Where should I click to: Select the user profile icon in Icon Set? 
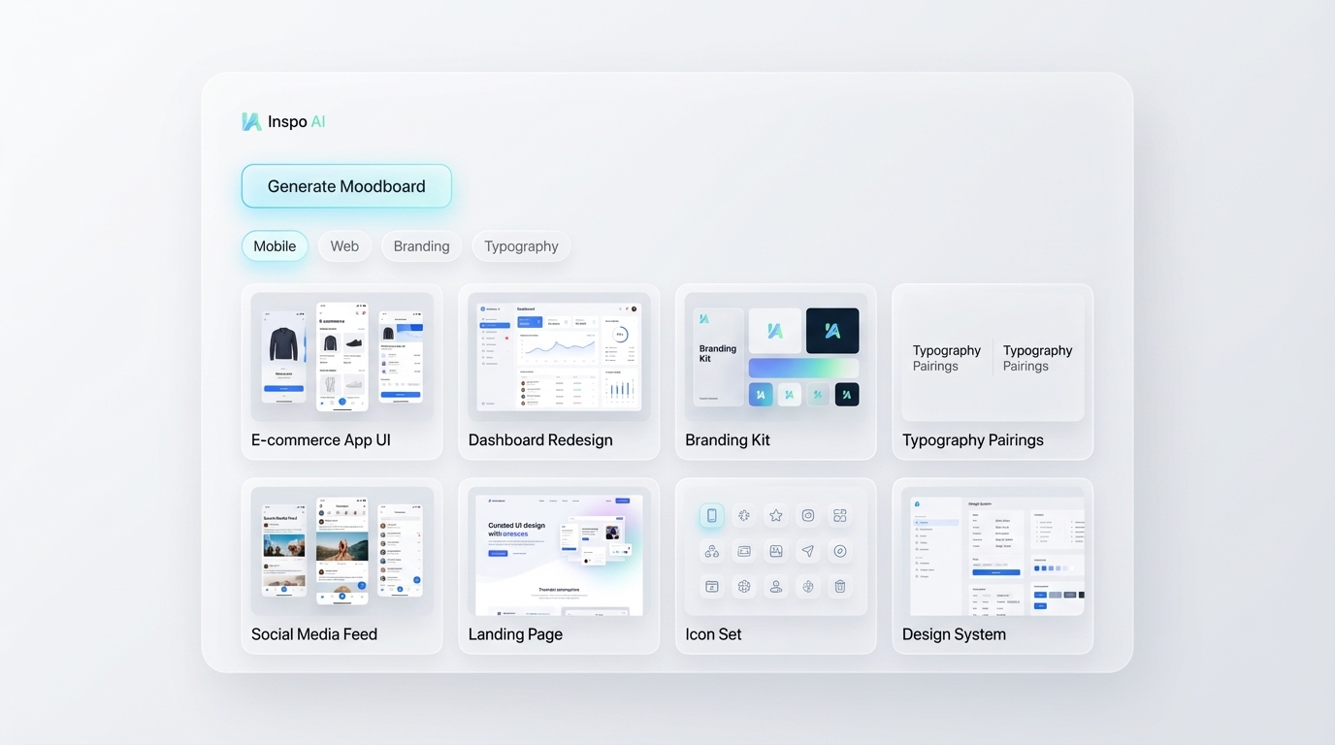click(775, 586)
